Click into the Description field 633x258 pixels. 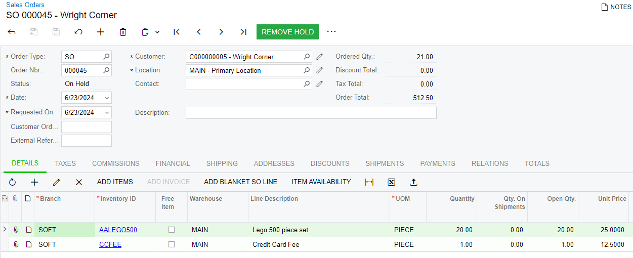pos(311,113)
